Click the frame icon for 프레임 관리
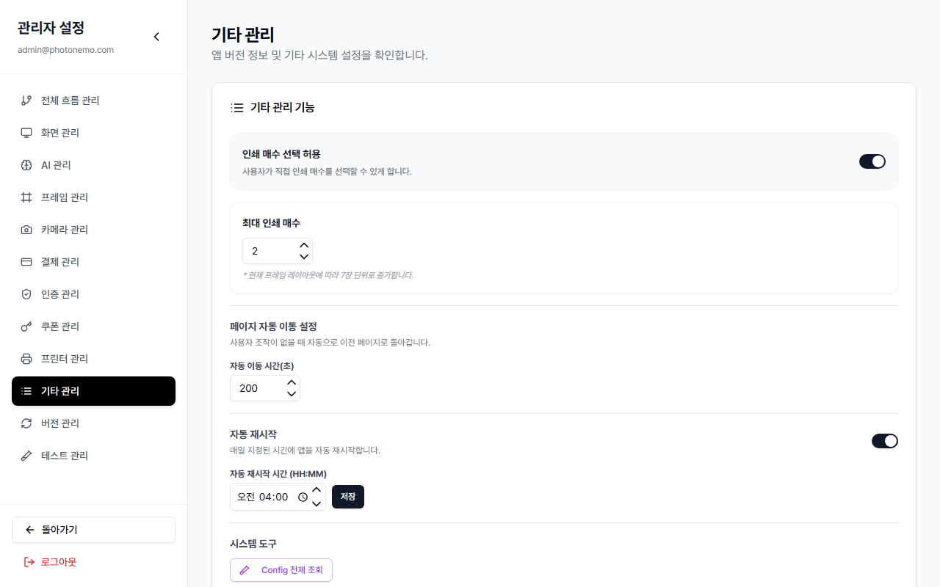 (26, 197)
